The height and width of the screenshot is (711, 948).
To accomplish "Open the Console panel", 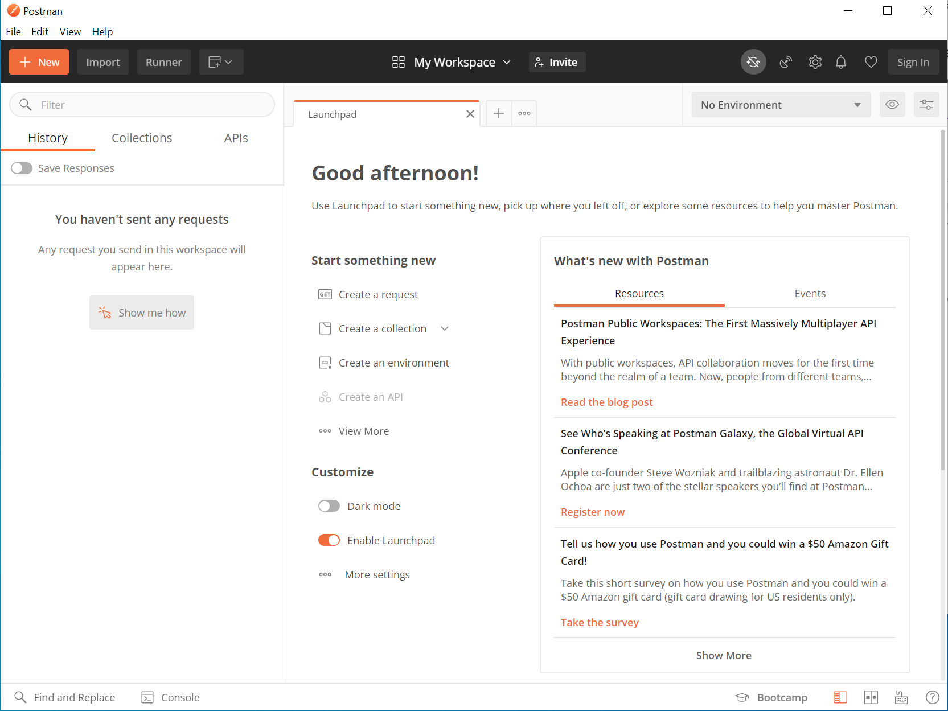I will pyautogui.click(x=171, y=697).
